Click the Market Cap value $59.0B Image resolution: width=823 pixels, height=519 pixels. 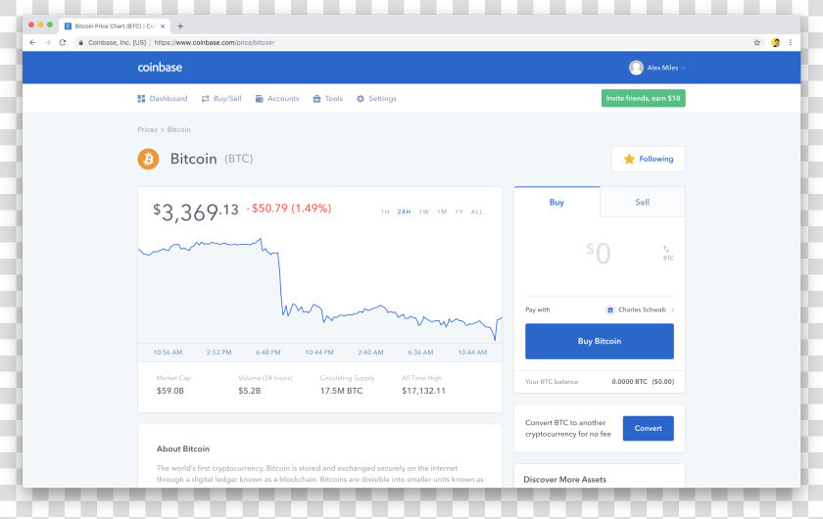tap(170, 391)
